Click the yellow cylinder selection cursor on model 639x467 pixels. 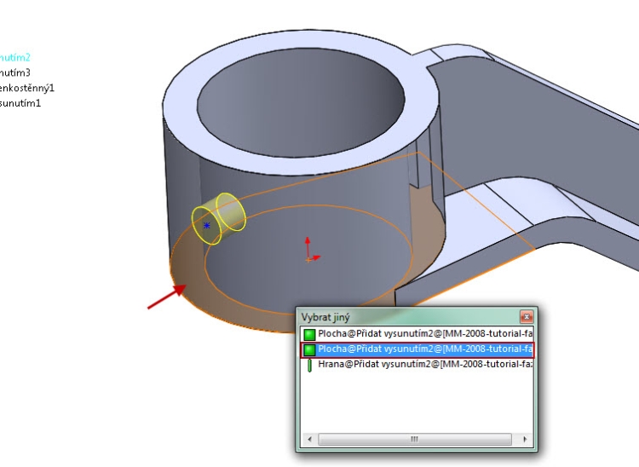[219, 218]
